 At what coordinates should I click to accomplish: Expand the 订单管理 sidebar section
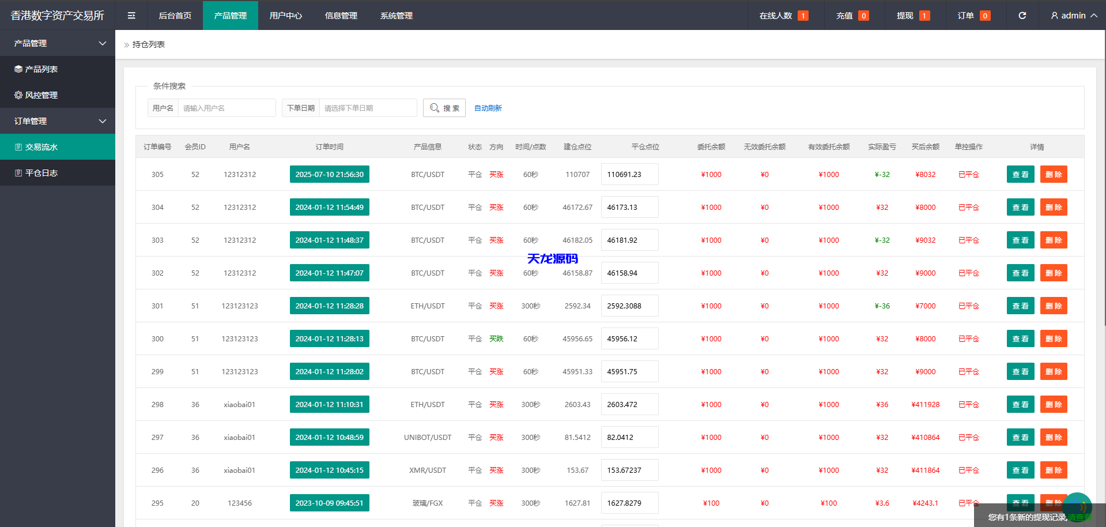(103, 121)
